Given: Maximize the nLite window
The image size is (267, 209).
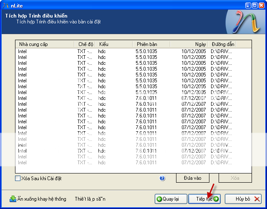Looking at the screenshot, I should click(x=255, y=5).
